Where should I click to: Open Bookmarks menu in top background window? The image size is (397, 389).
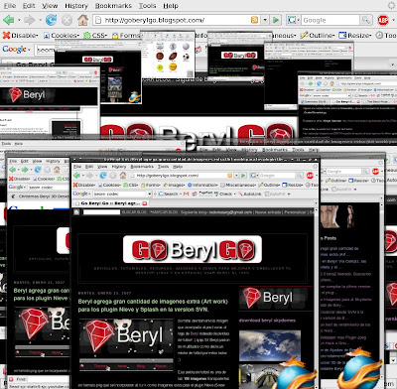pyautogui.click(x=113, y=6)
